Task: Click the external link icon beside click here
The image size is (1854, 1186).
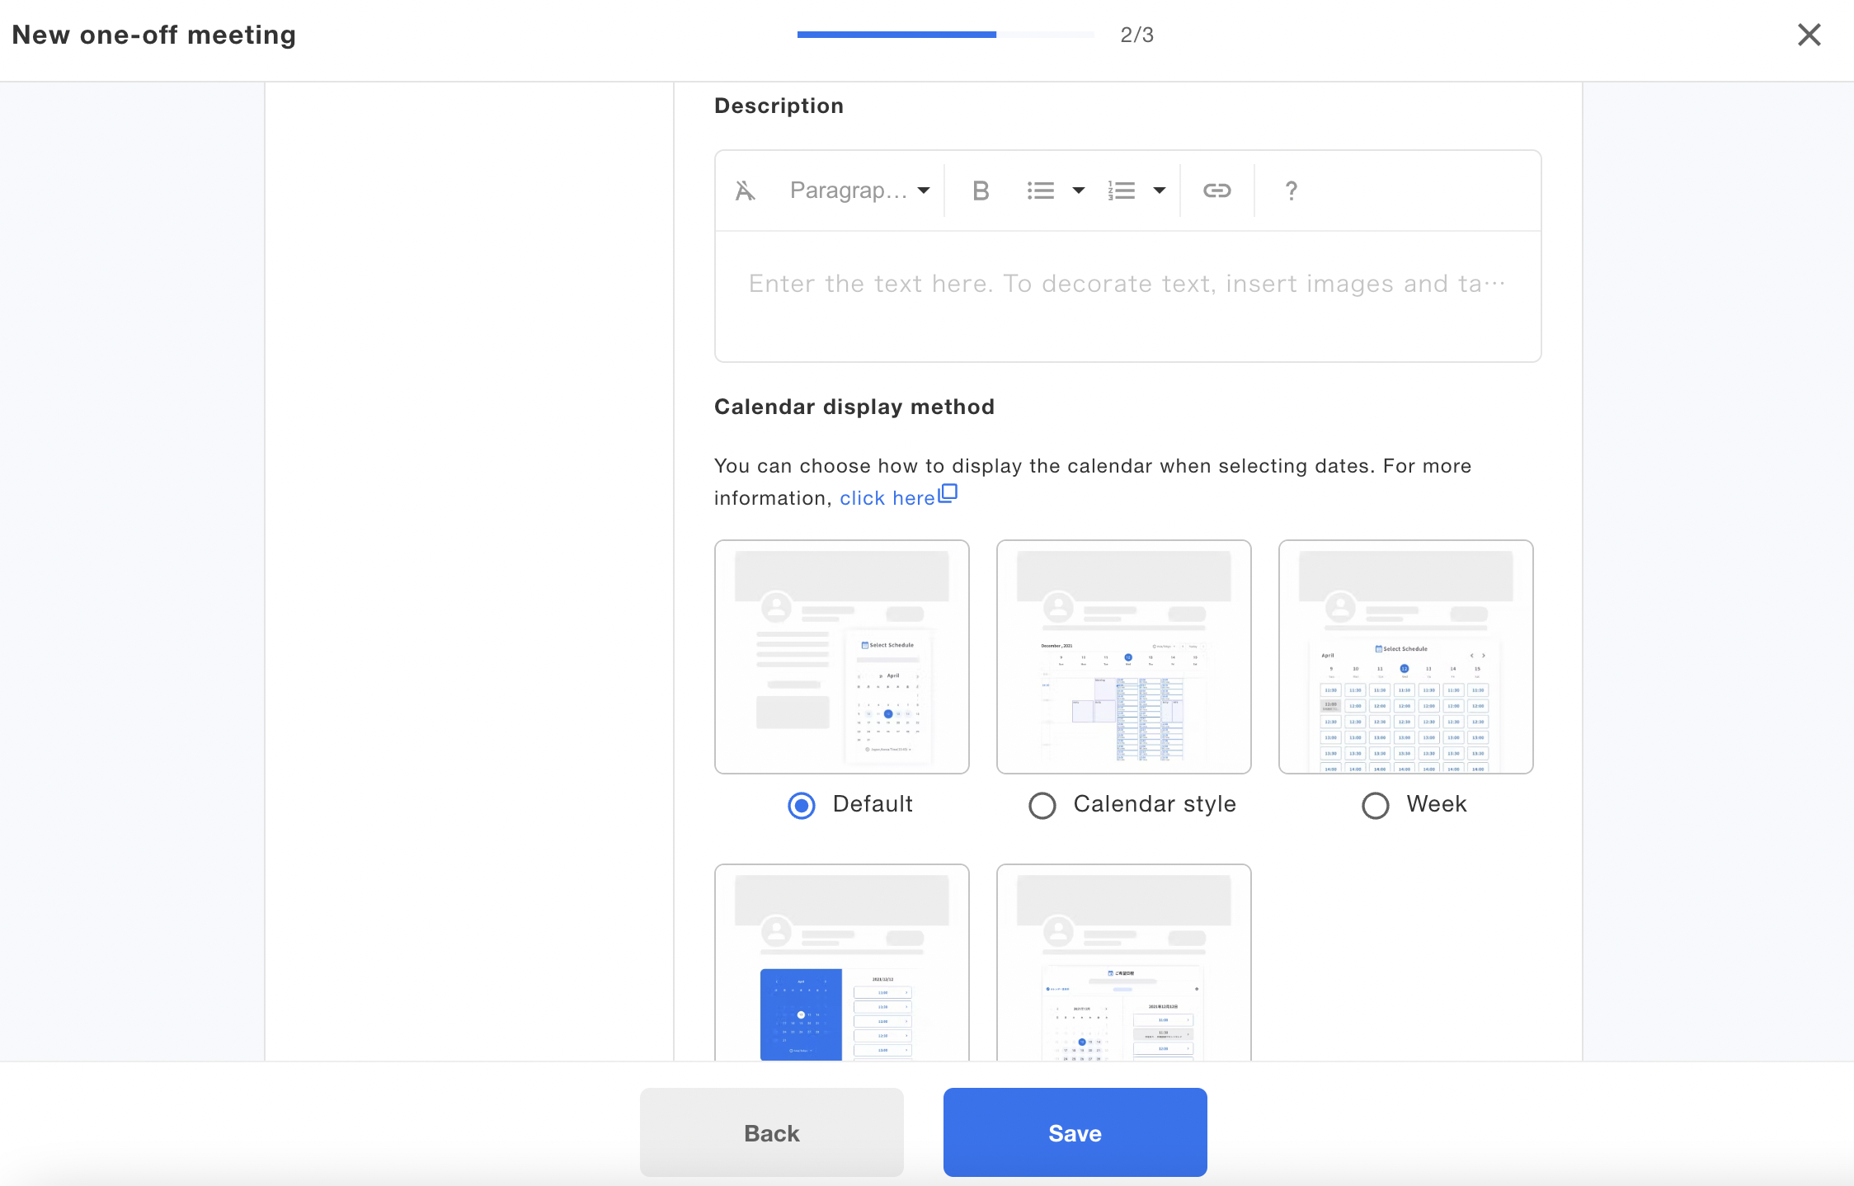Action: (x=948, y=493)
